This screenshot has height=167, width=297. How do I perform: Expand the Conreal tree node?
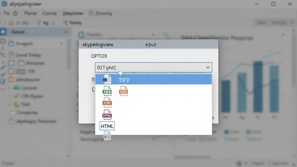click(10, 88)
